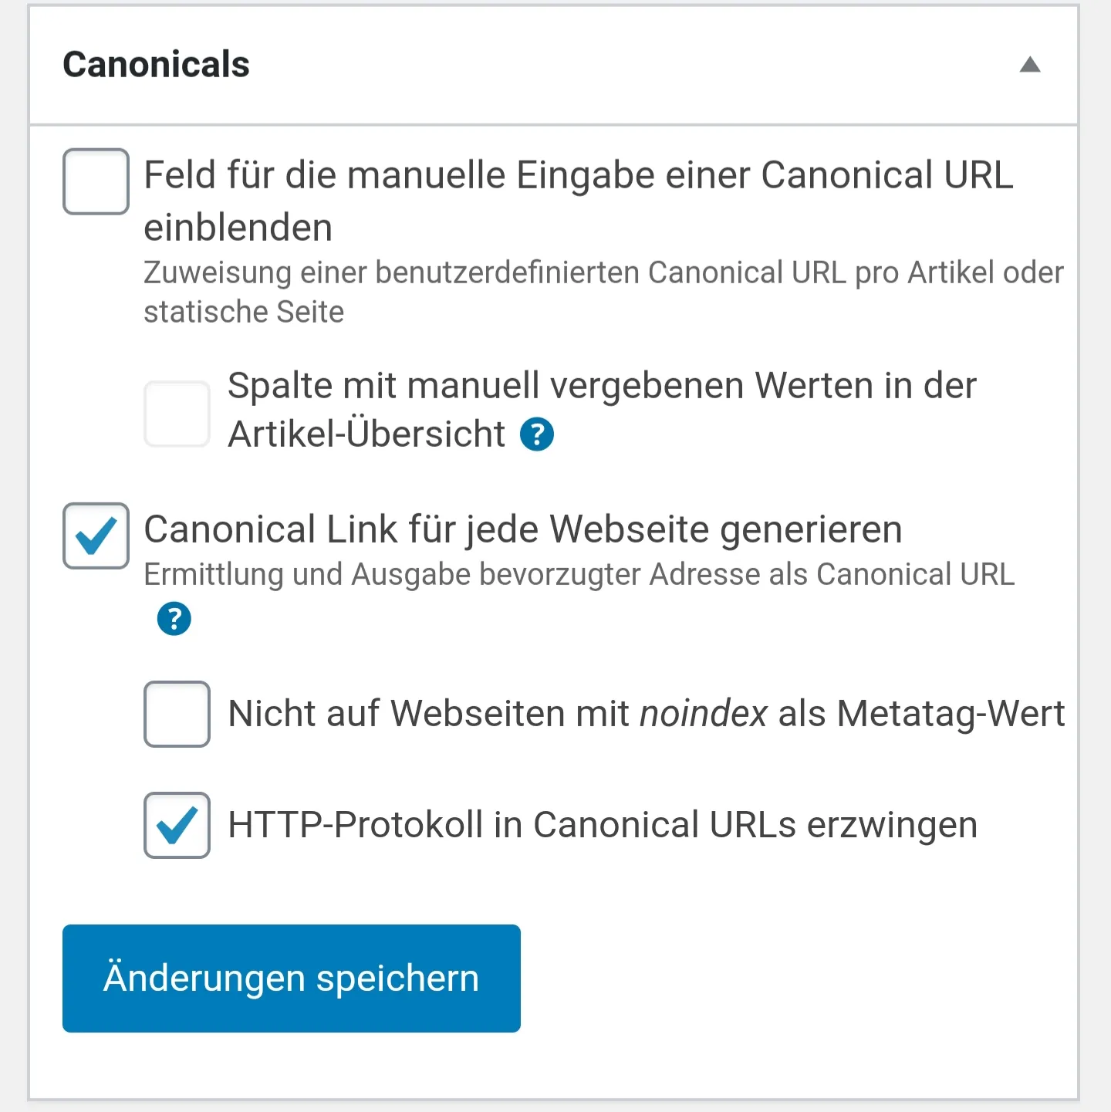Click label Nicht auf Webseiten mit noindex
The height and width of the screenshot is (1112, 1111).
coord(647,713)
